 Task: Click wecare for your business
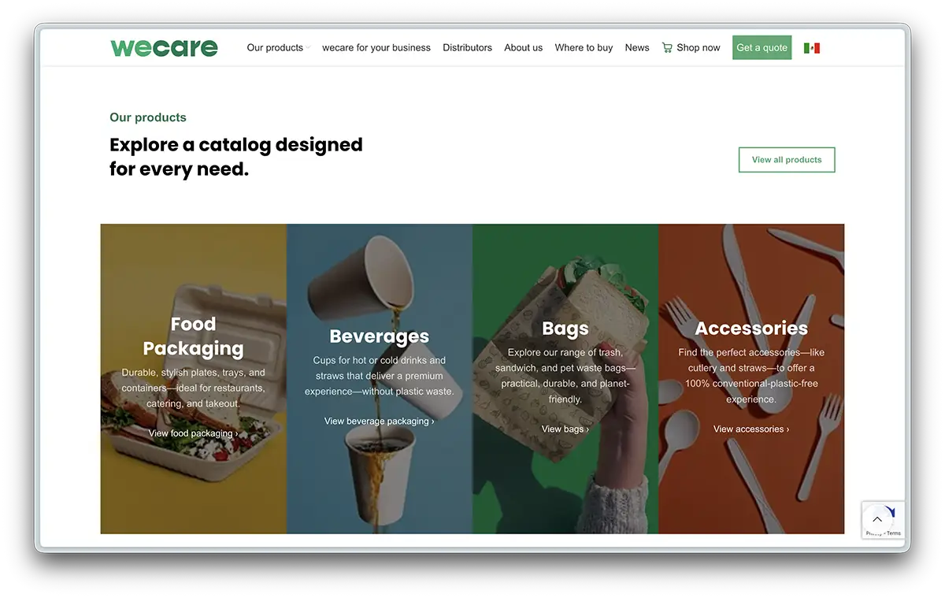pos(376,47)
